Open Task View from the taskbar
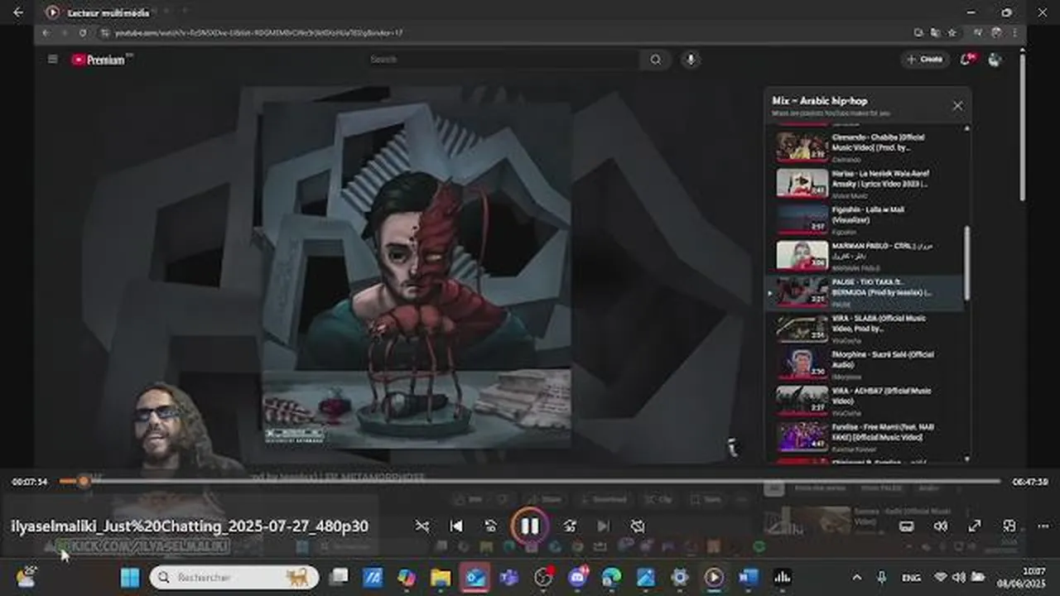1060x596 pixels. pos(339,577)
